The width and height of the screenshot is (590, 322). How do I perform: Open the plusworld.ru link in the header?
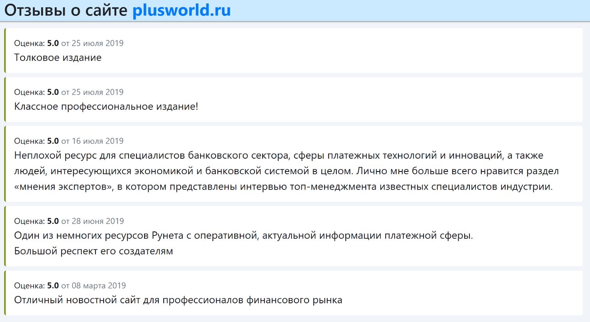pos(181,10)
